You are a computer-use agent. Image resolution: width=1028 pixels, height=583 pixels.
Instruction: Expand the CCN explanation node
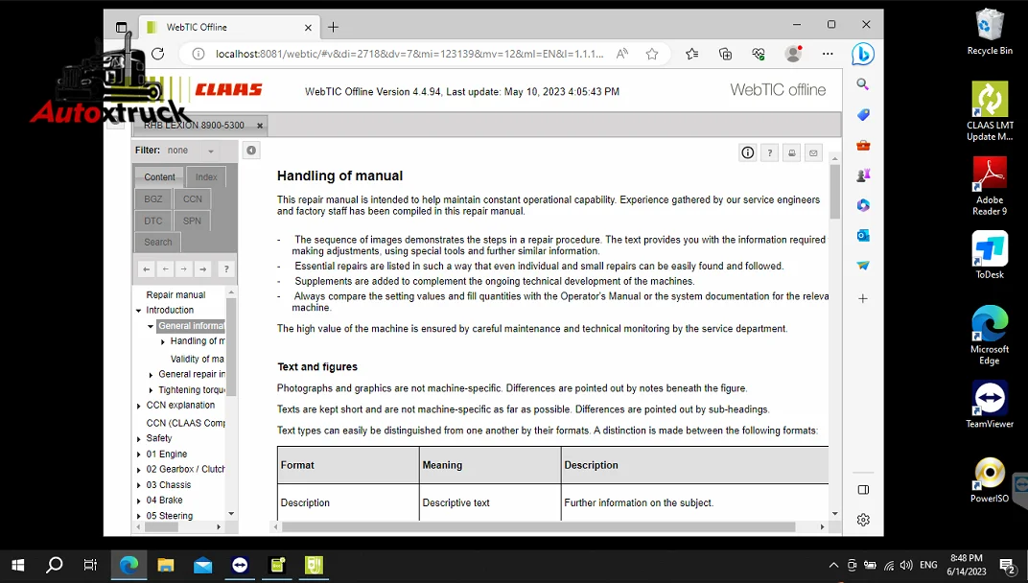pyautogui.click(x=139, y=406)
